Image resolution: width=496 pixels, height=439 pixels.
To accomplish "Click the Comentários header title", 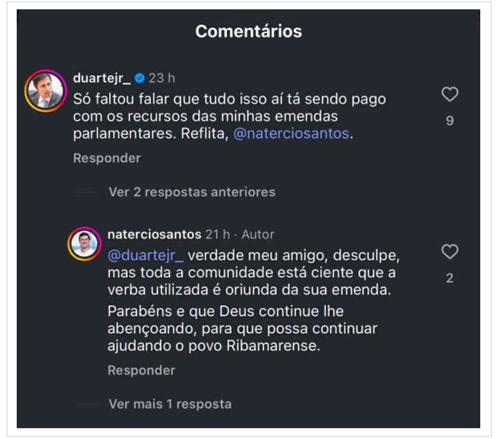I will [x=248, y=31].
